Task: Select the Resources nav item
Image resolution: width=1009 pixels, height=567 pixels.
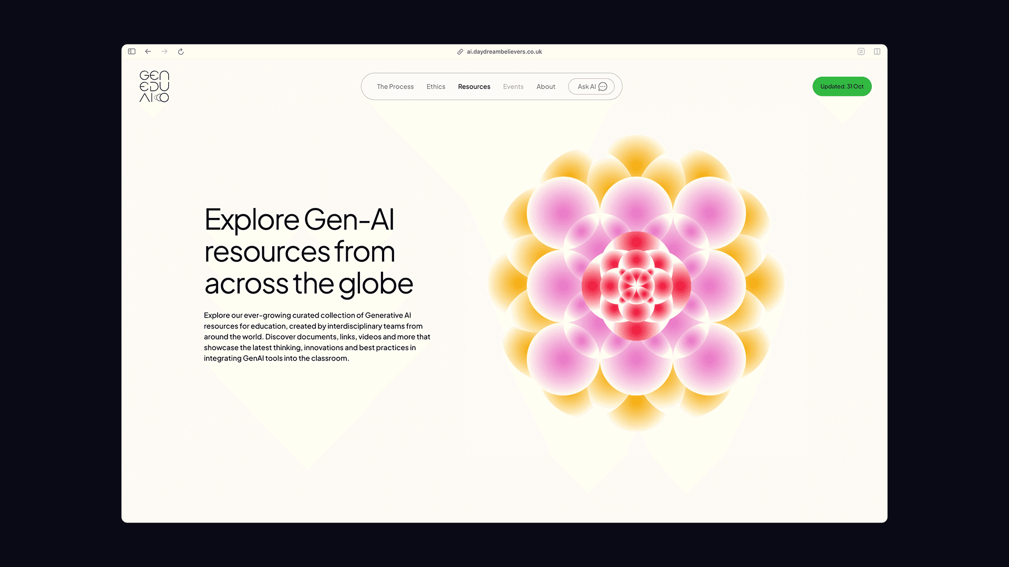Action: point(473,87)
